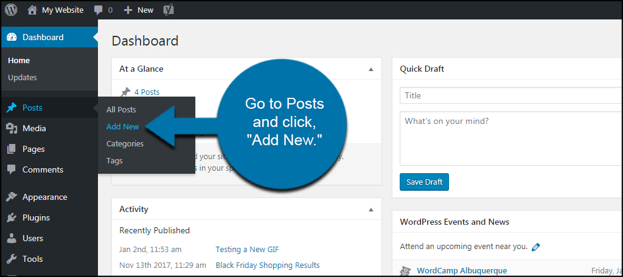Focus the Quick Draft Title field
This screenshot has width=623, height=277.
point(511,95)
